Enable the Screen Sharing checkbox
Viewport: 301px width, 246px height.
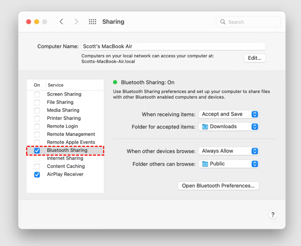[x=37, y=94]
